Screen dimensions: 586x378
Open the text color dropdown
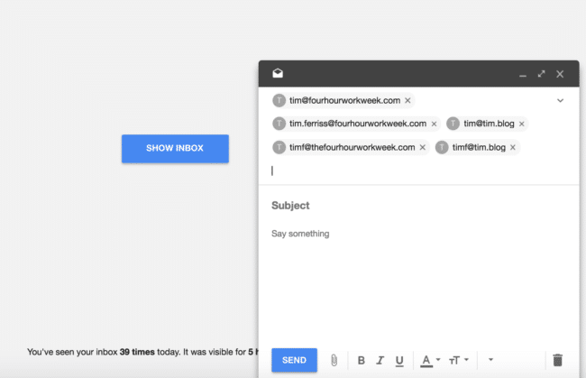[430, 361]
